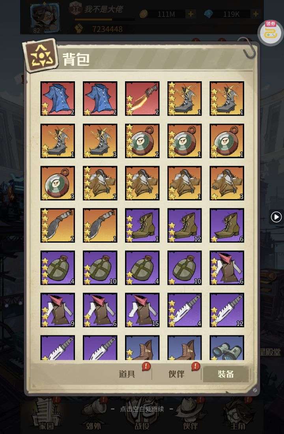The image size is (284, 434).
Task: Tap the side video play button
Action: 276,217
